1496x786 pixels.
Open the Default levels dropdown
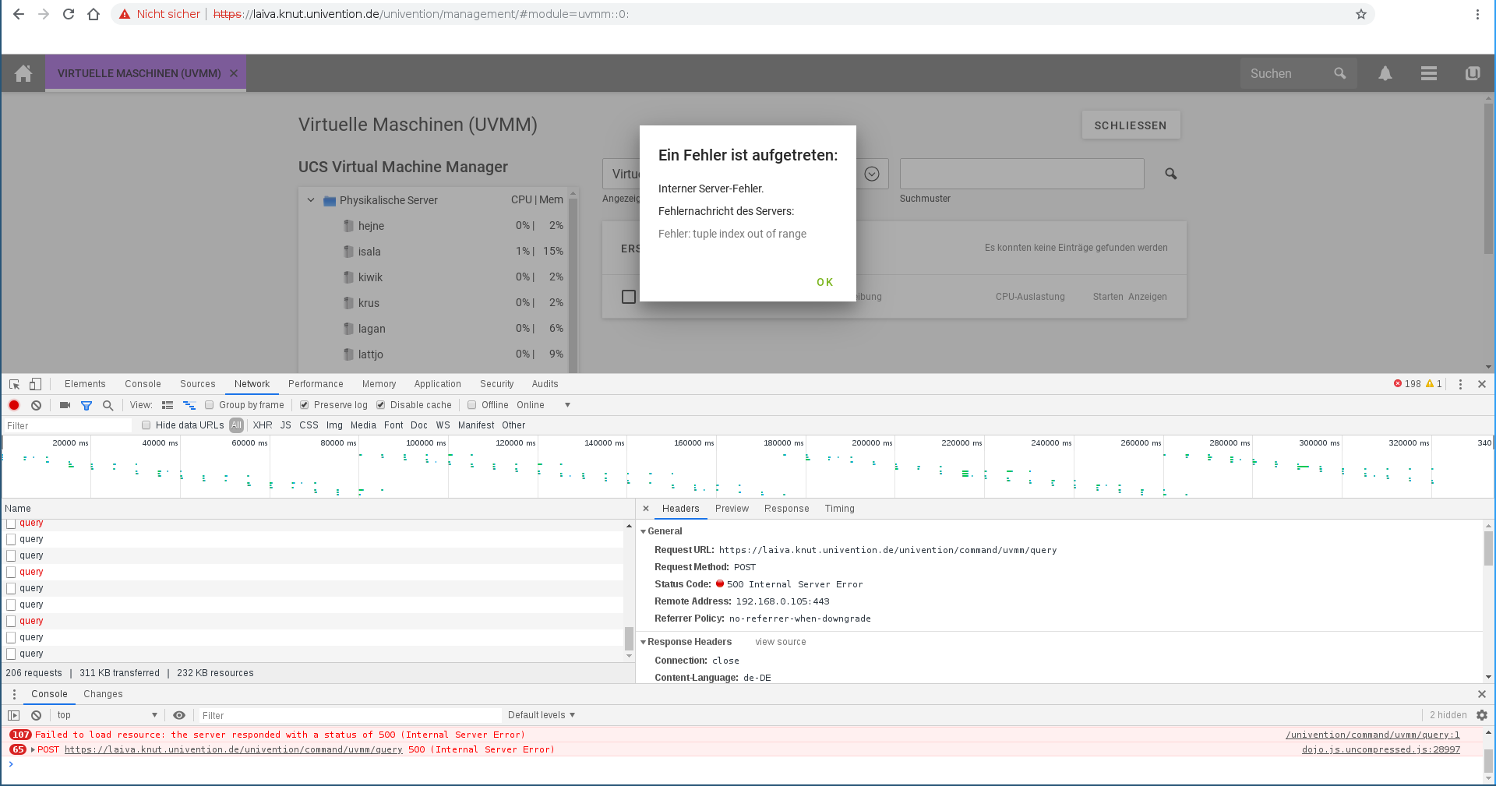click(x=541, y=715)
